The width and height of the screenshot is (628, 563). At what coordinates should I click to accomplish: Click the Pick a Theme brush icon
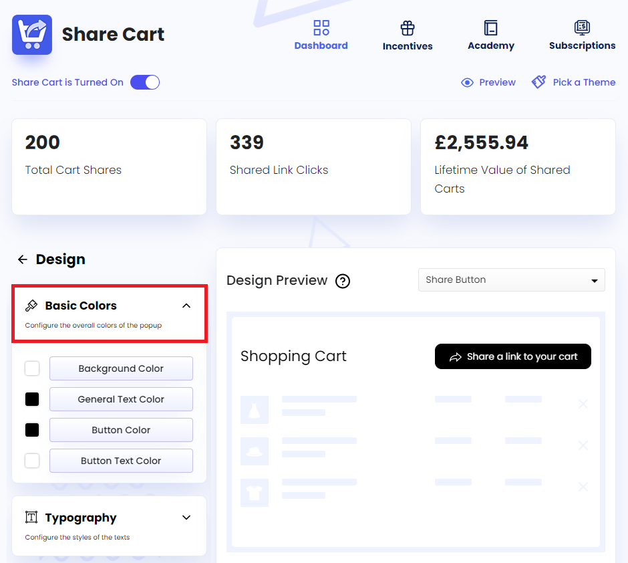coord(538,82)
